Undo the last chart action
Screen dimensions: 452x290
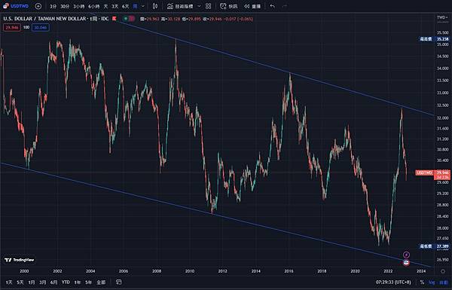(273, 6)
